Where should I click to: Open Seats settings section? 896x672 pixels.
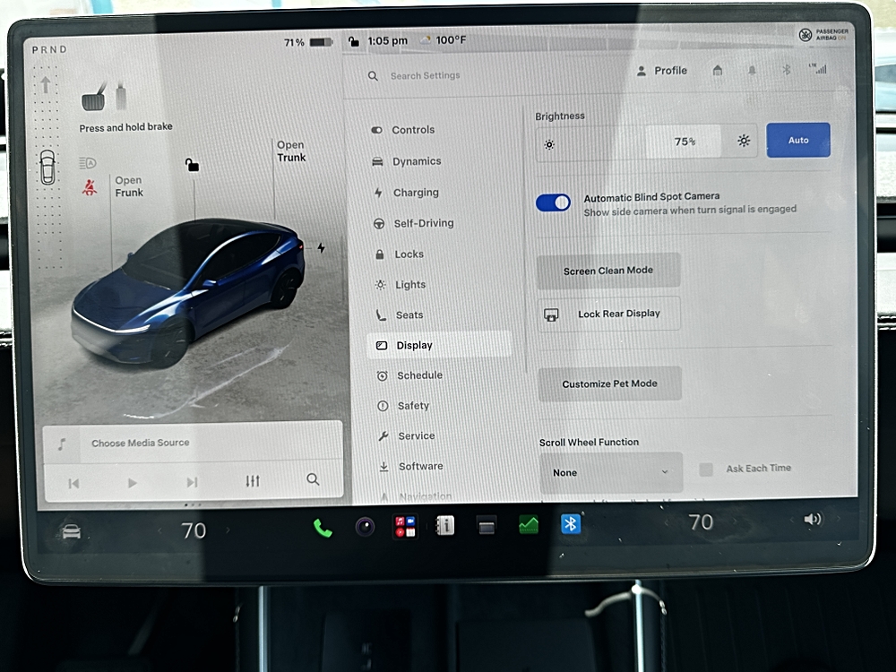pos(400,314)
